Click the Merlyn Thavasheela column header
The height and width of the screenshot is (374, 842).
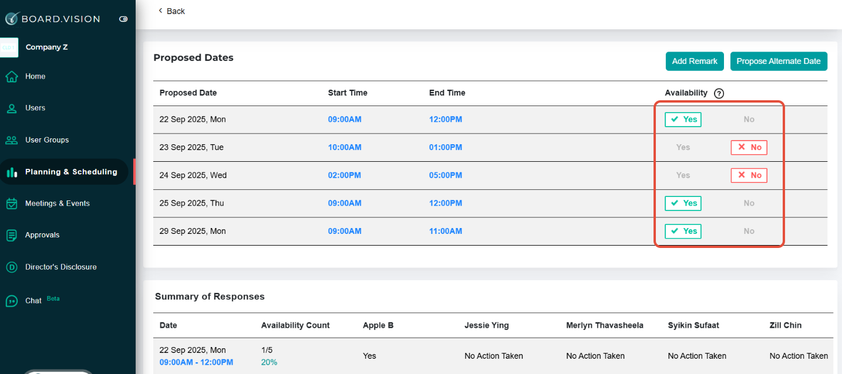point(605,325)
